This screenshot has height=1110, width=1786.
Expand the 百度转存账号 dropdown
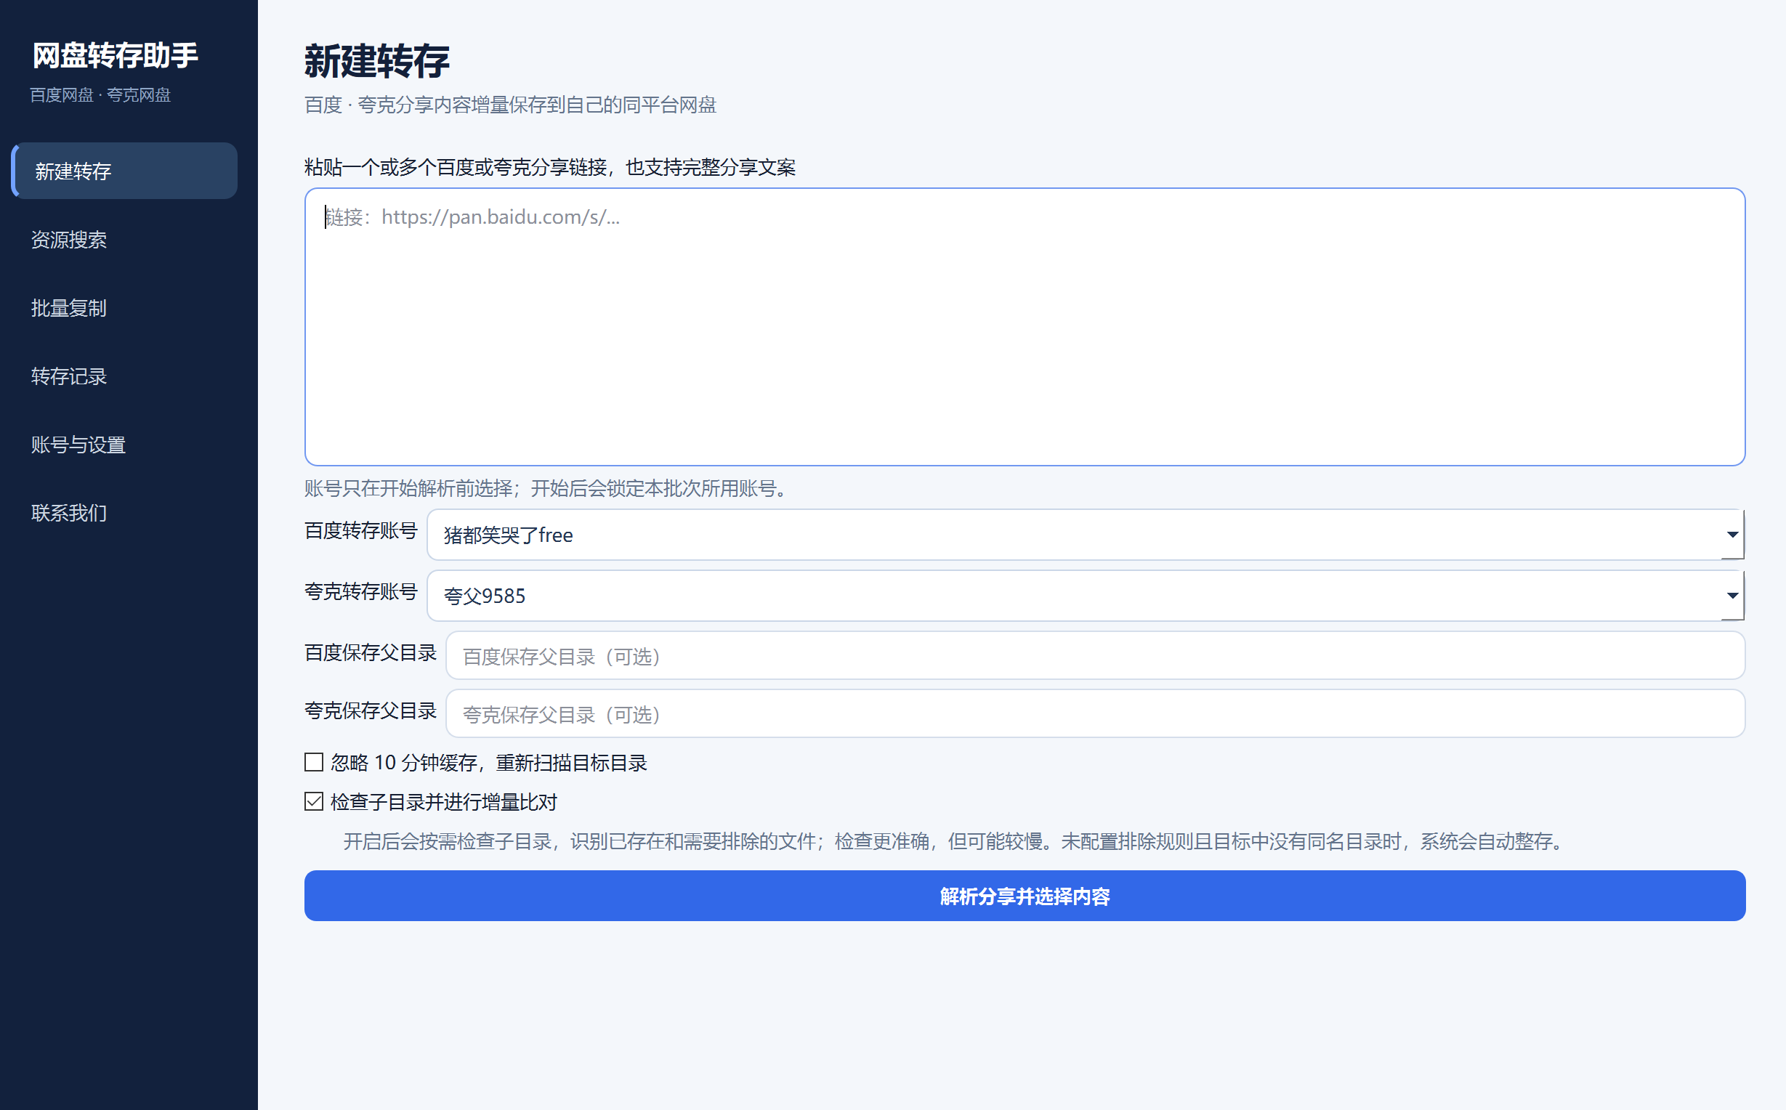[x=1085, y=535]
